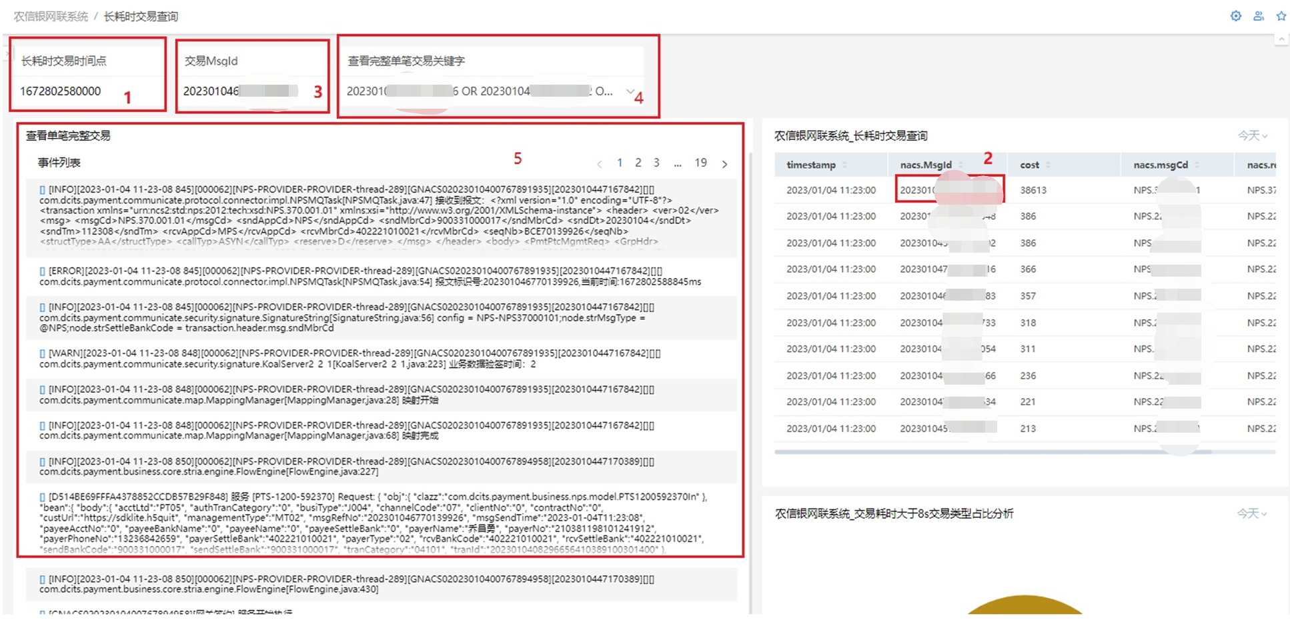Open the user account icon

1259,16
